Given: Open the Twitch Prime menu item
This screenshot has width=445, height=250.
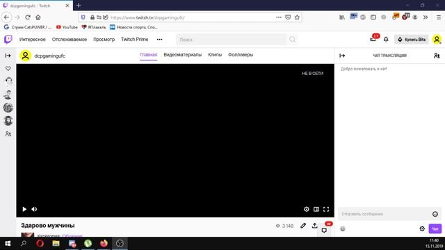Looking at the screenshot, I should pos(134,40).
